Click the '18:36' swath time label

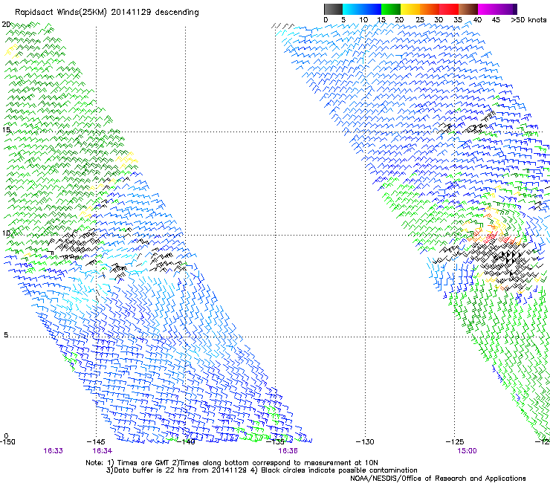tap(288, 451)
